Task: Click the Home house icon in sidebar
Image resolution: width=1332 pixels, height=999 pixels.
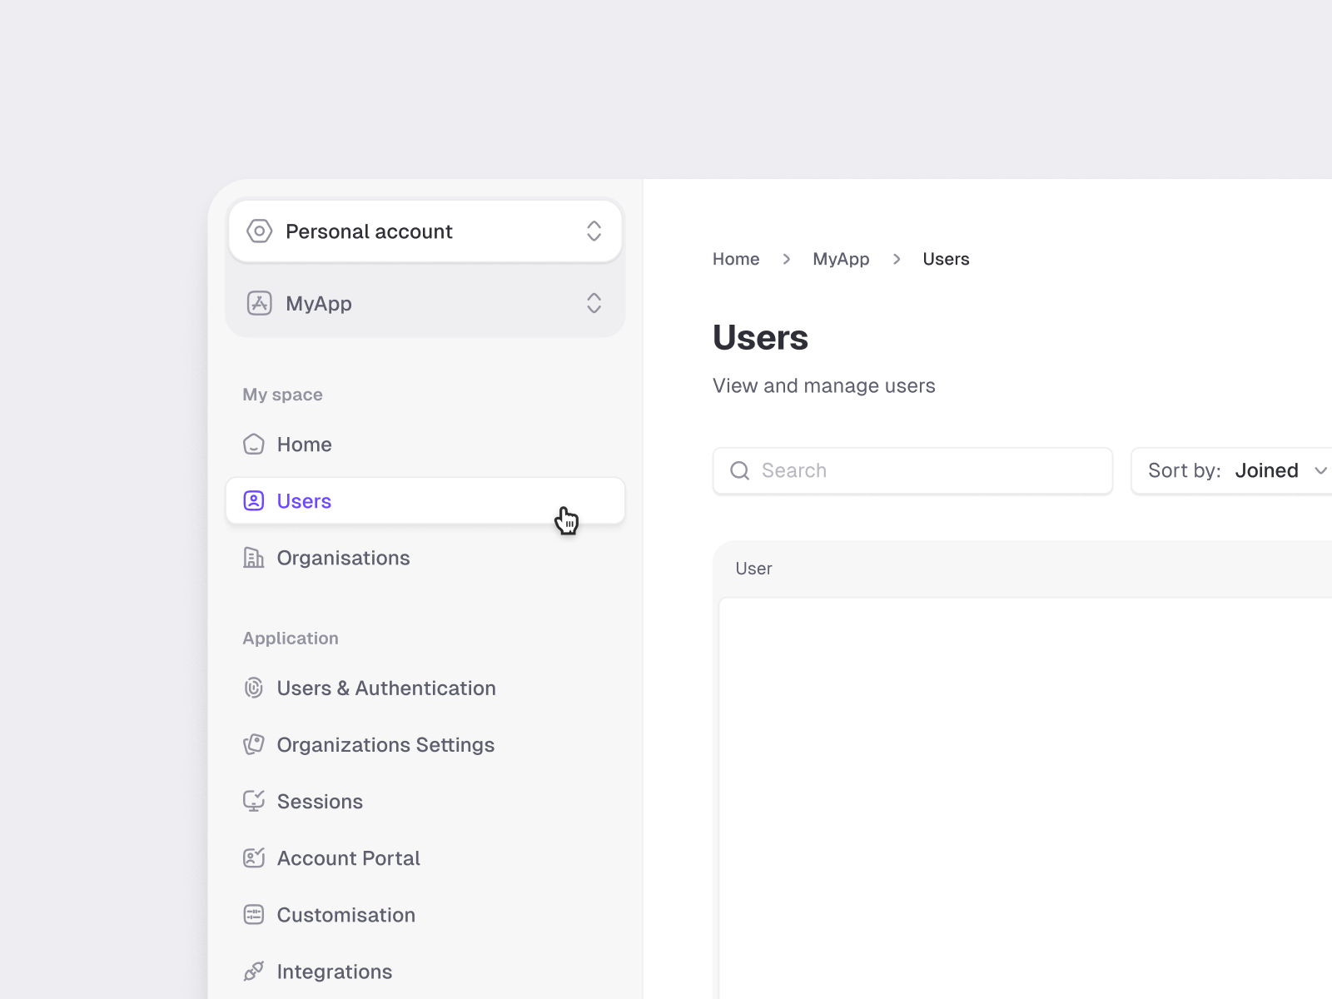Action: coord(254,445)
